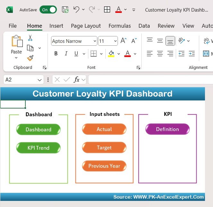Image resolution: width=213 pixels, height=207 pixels.
Task: Click Center horizontal align icon
Action: click(160, 53)
